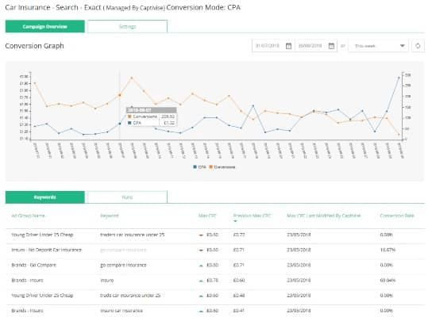Click ad group 'Insure - No Deposit Car Insurance'
Image resolution: width=428 pixels, height=317 pixels.
point(46,250)
